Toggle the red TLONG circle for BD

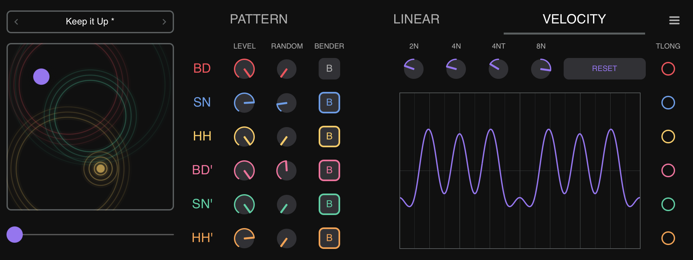[668, 69]
